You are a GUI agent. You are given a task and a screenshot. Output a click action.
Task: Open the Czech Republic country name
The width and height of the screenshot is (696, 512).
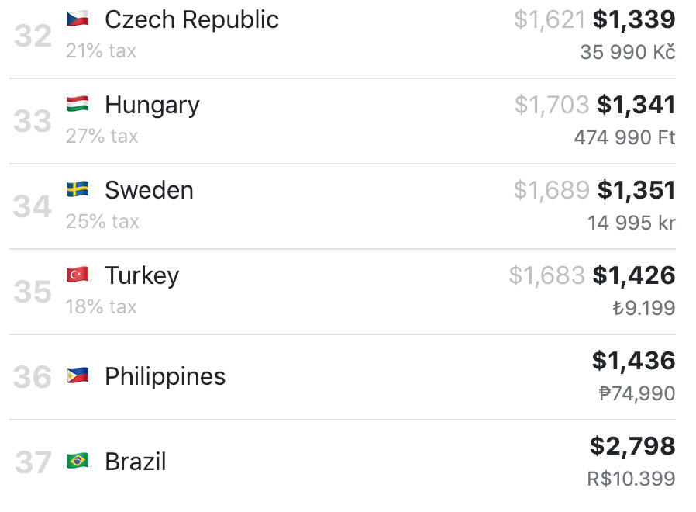191,19
